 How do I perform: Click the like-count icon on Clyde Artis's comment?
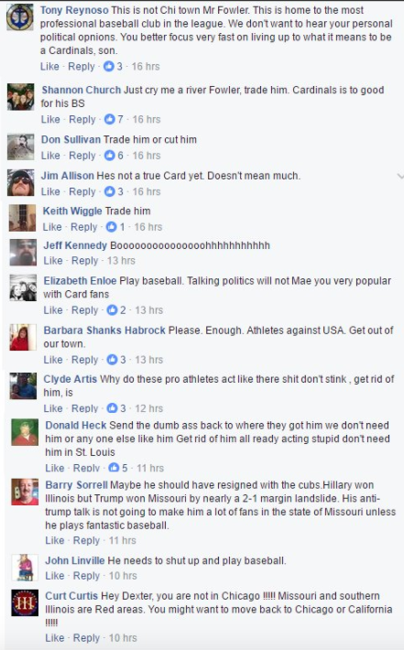point(112,408)
